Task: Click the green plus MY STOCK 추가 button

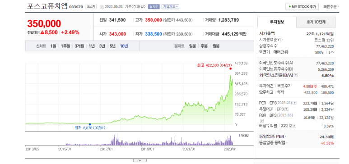Action: [x=302, y=7]
